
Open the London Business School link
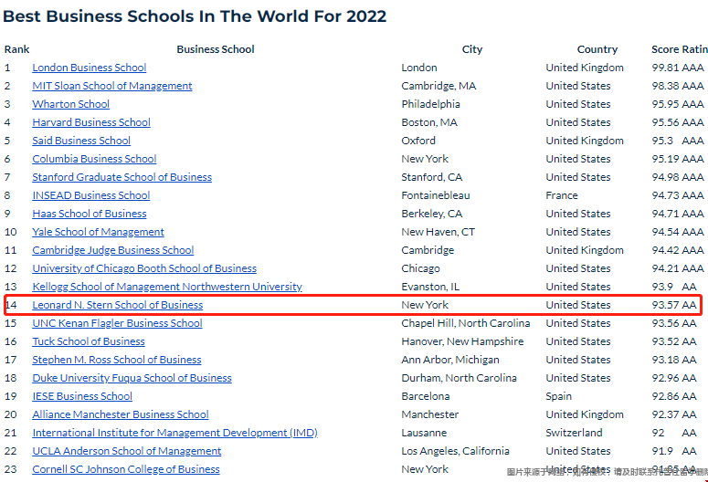[x=89, y=68]
